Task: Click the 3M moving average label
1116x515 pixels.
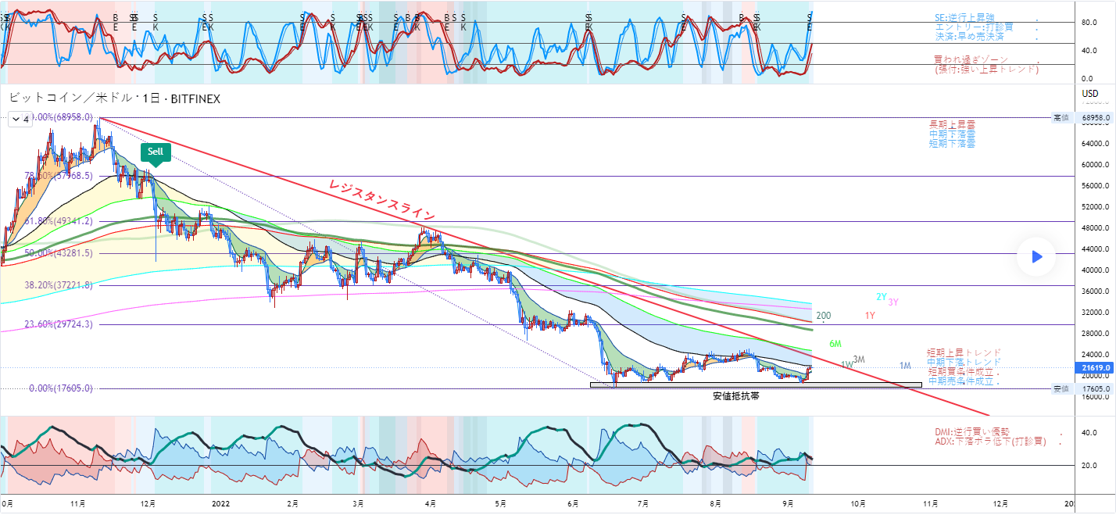Action: 859,359
